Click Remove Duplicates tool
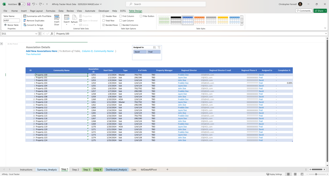 coord(34,20)
